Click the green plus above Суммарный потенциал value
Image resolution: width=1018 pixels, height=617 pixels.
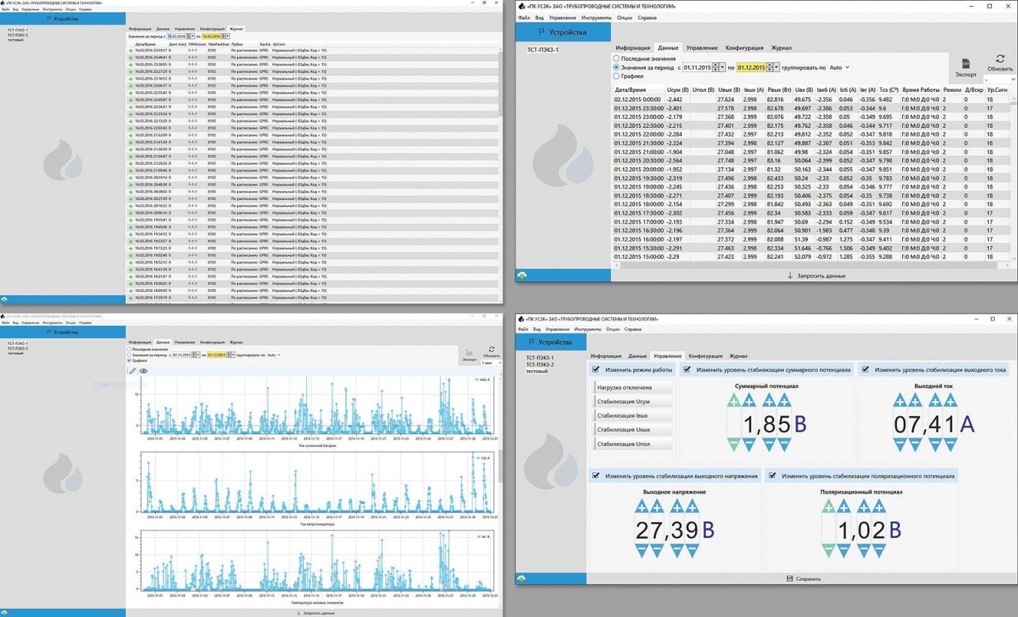734,401
